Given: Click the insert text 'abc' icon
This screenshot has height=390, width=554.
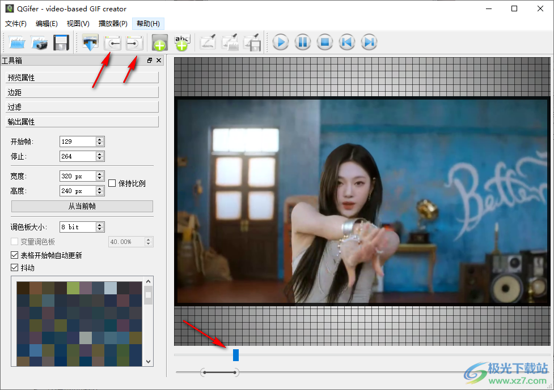Looking at the screenshot, I should pyautogui.click(x=181, y=42).
